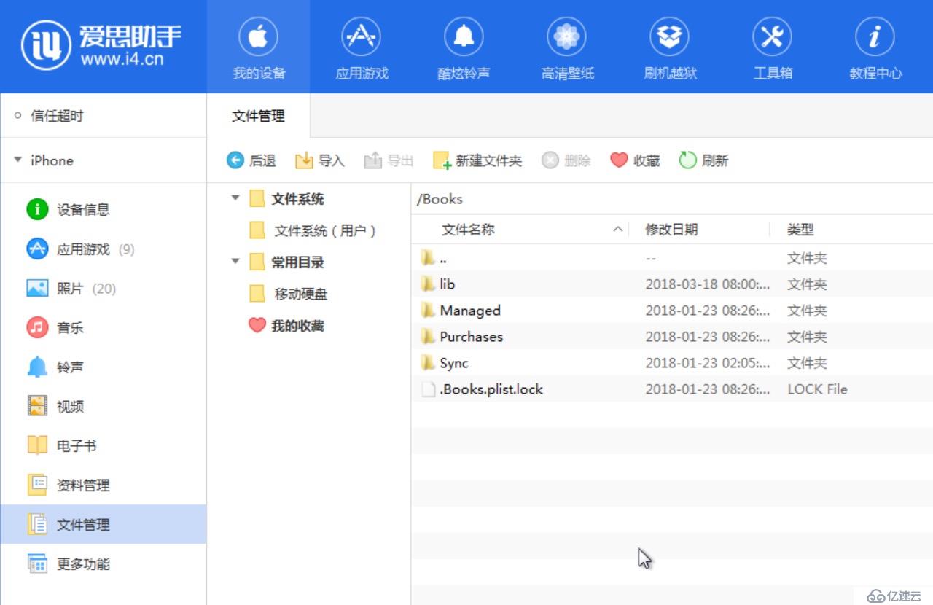Image resolution: width=933 pixels, height=605 pixels.
Task: Select the .Books.plist.lock file
Action: pyautogui.click(x=672, y=389)
